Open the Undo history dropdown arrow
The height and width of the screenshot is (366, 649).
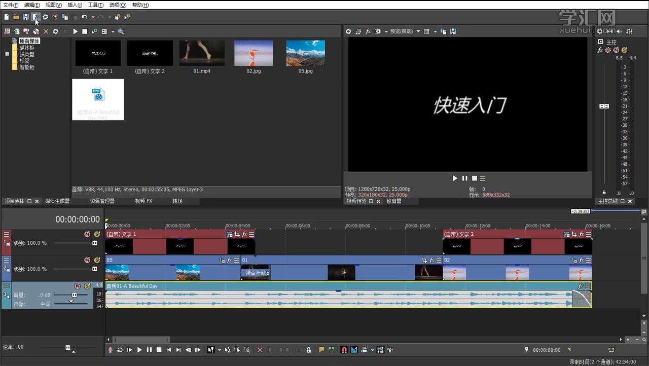[93, 17]
